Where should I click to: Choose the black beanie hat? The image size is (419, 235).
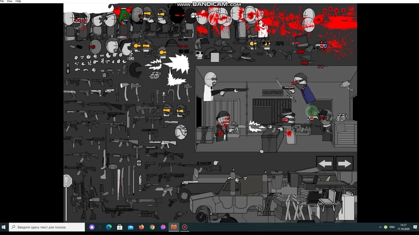pos(171,43)
